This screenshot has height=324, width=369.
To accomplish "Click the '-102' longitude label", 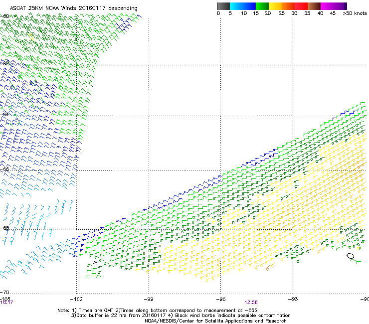I will coord(76,299).
